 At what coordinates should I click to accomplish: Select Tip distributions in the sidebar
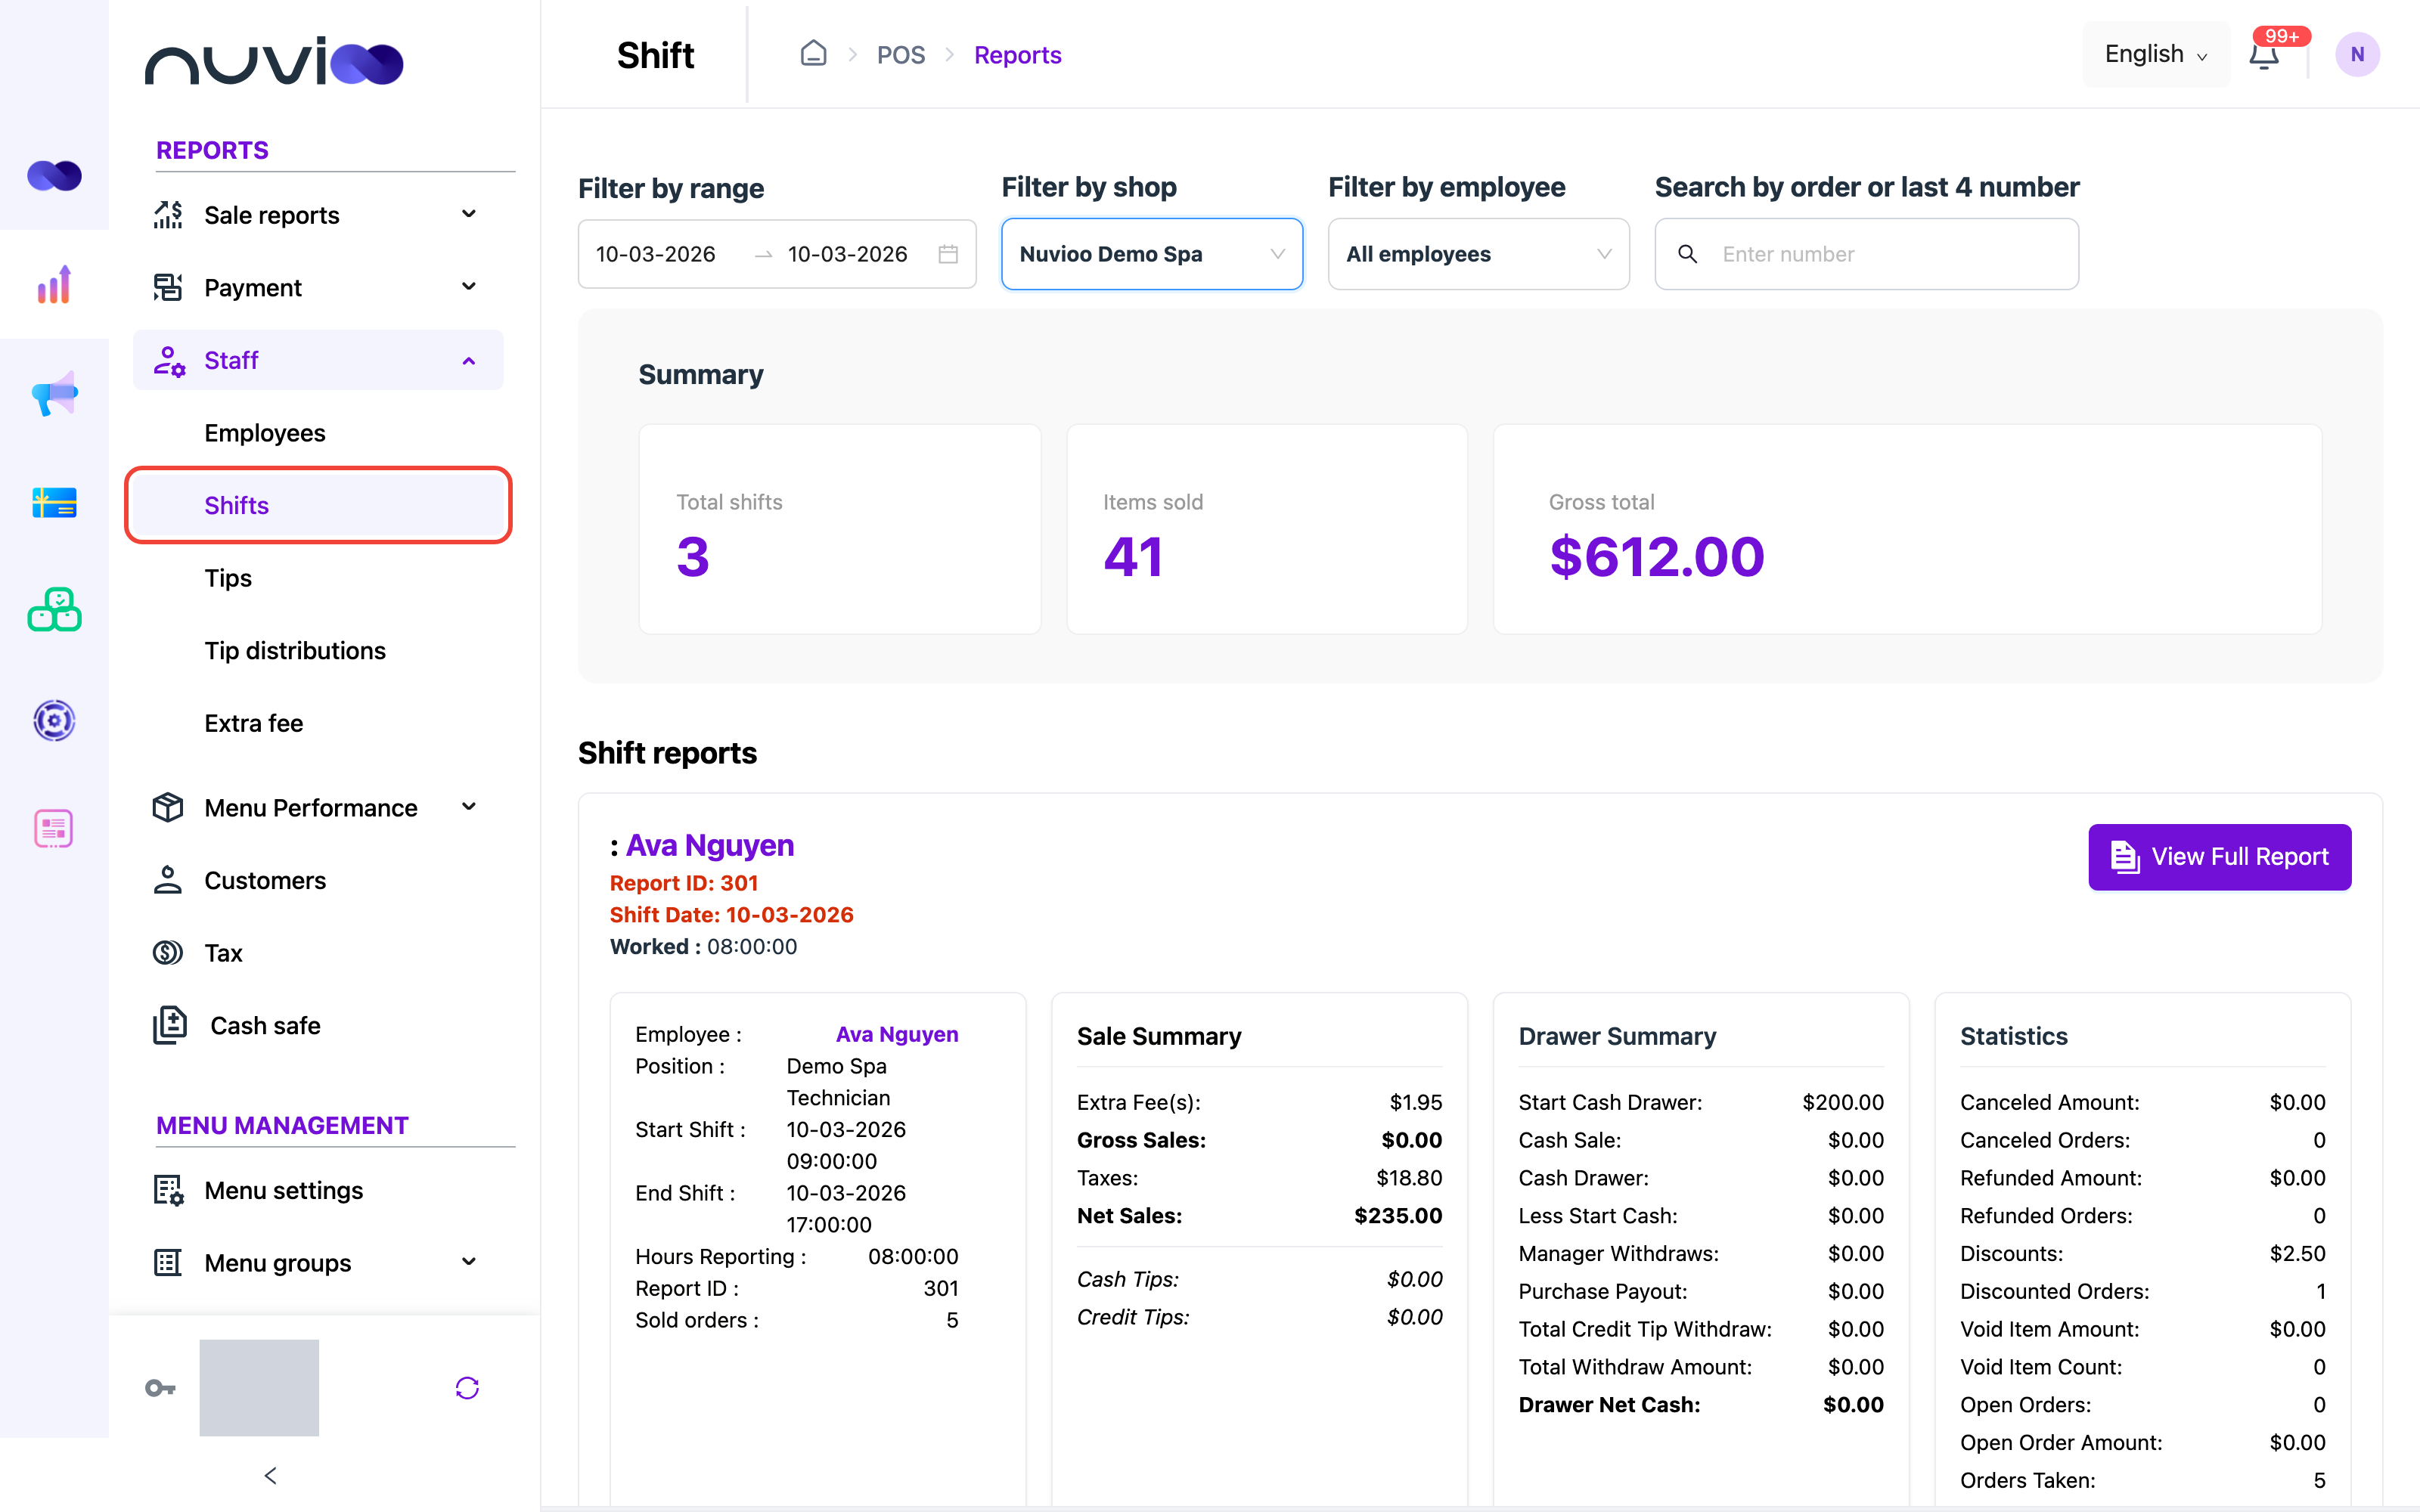click(295, 651)
